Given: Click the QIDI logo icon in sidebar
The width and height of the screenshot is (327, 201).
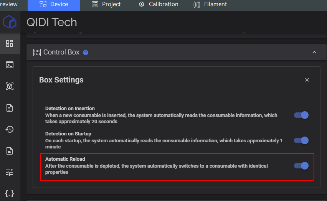Looking at the screenshot, I should [x=10, y=22].
